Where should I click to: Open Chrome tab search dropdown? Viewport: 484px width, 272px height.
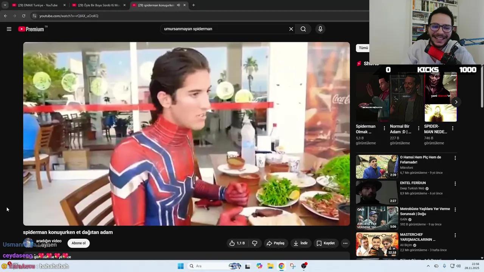[x=5, y=5]
